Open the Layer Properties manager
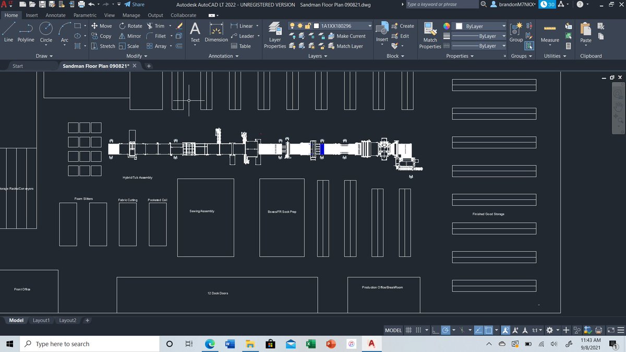Image resolution: width=626 pixels, height=352 pixels. coord(275,35)
